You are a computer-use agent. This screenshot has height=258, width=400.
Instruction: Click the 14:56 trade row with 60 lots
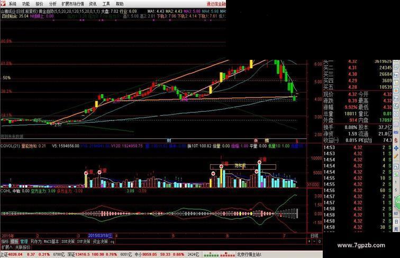pyautogui.click(x=357, y=190)
